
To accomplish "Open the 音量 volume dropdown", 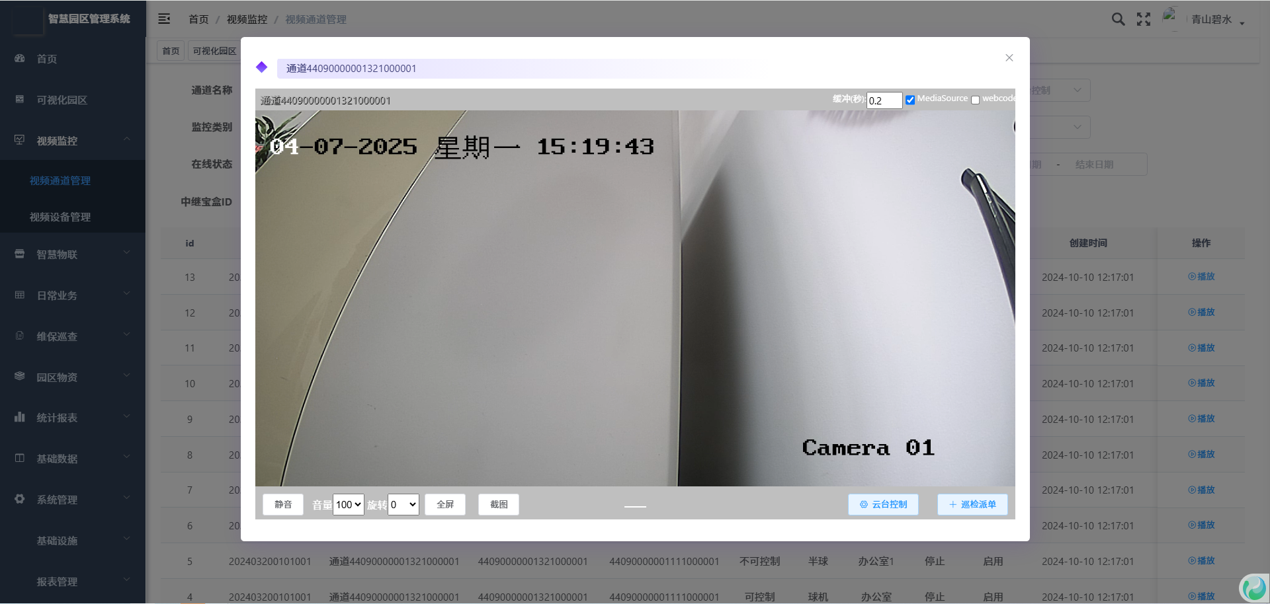I will [x=349, y=505].
